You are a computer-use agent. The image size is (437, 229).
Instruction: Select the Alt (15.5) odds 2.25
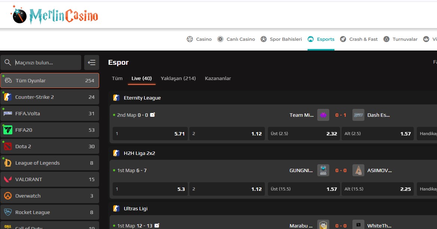click(x=378, y=189)
